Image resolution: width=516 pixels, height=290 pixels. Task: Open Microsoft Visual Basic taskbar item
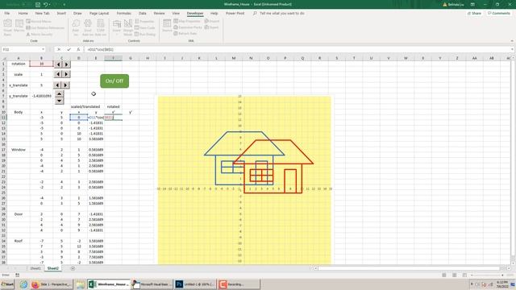click(152, 284)
